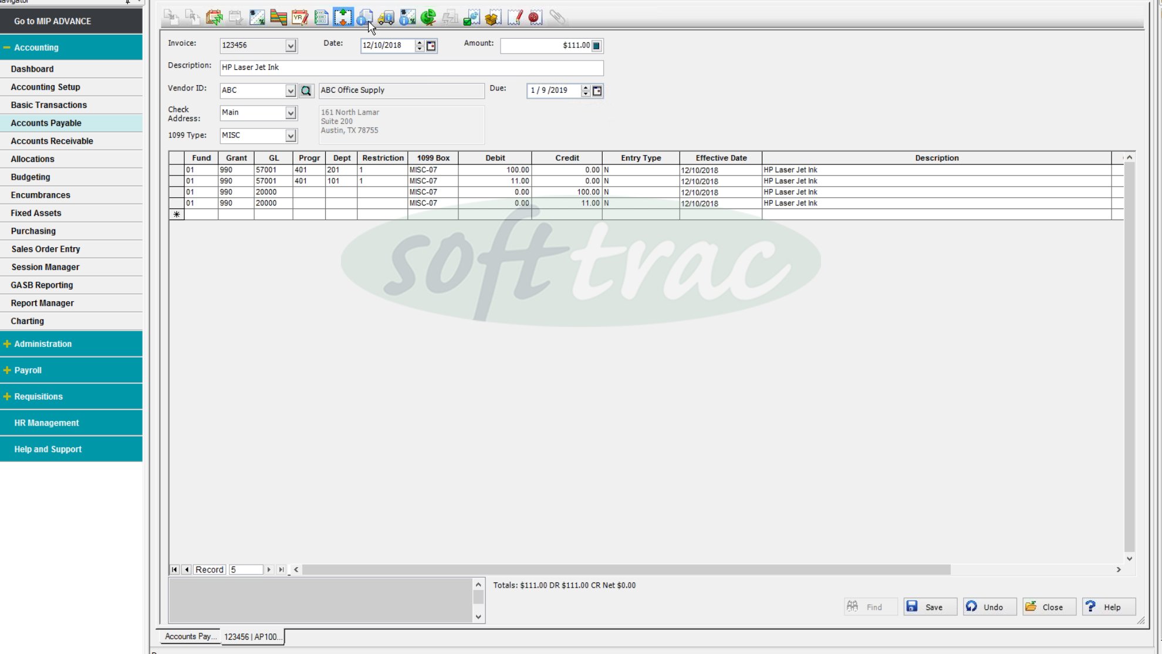
Task: Open Fixed Assets in the navigator
Action: [x=71, y=213]
